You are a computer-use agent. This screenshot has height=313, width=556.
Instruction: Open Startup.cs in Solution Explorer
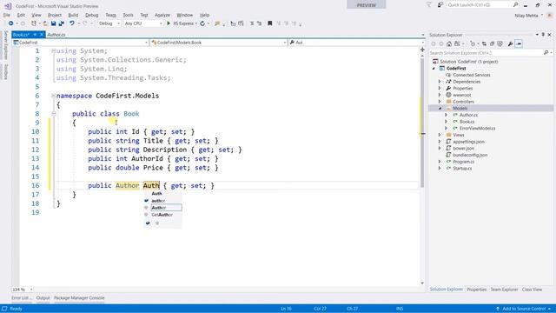point(462,168)
